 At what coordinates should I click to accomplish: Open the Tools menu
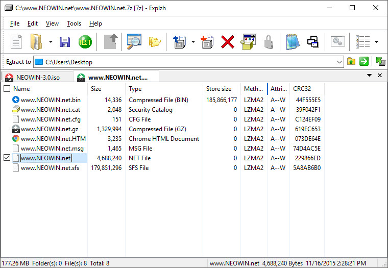[74, 23]
